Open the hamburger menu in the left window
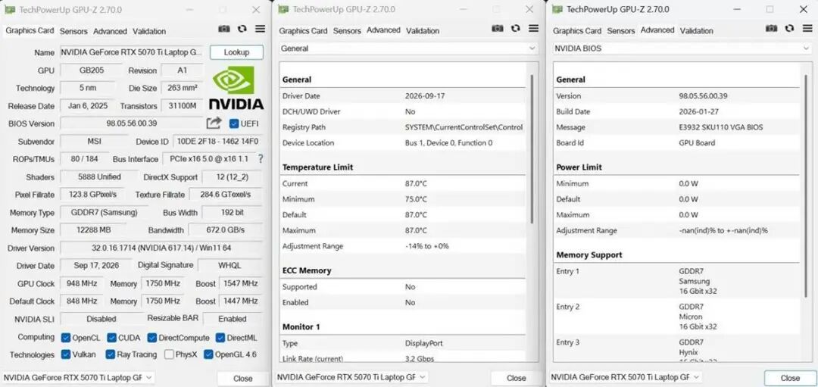This screenshot has height=387, width=818. click(260, 29)
